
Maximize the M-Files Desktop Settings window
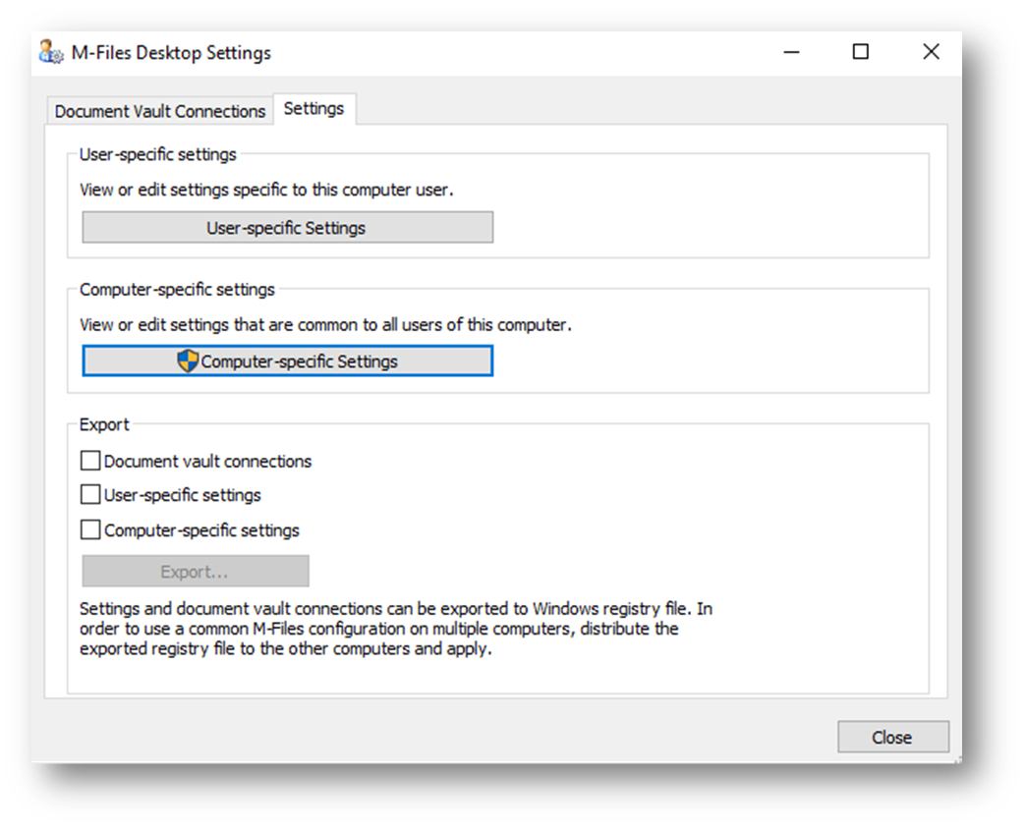point(861,52)
